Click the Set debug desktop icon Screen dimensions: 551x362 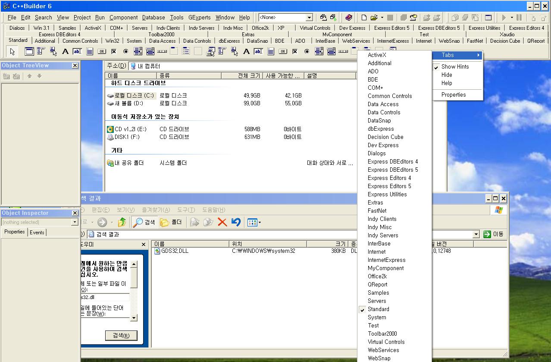(x=333, y=18)
